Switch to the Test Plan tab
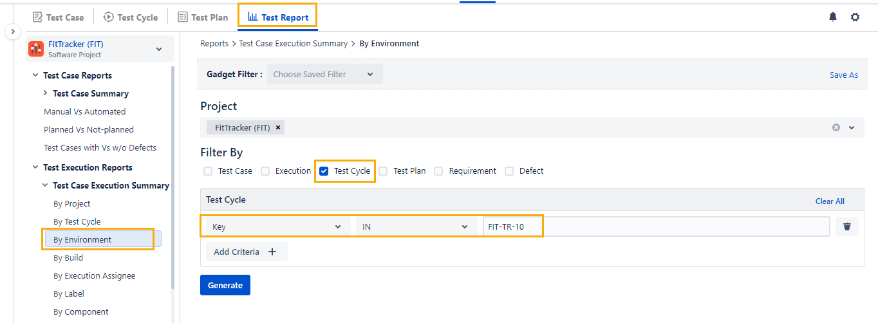Screen dimensions: 878x323 (x=203, y=17)
